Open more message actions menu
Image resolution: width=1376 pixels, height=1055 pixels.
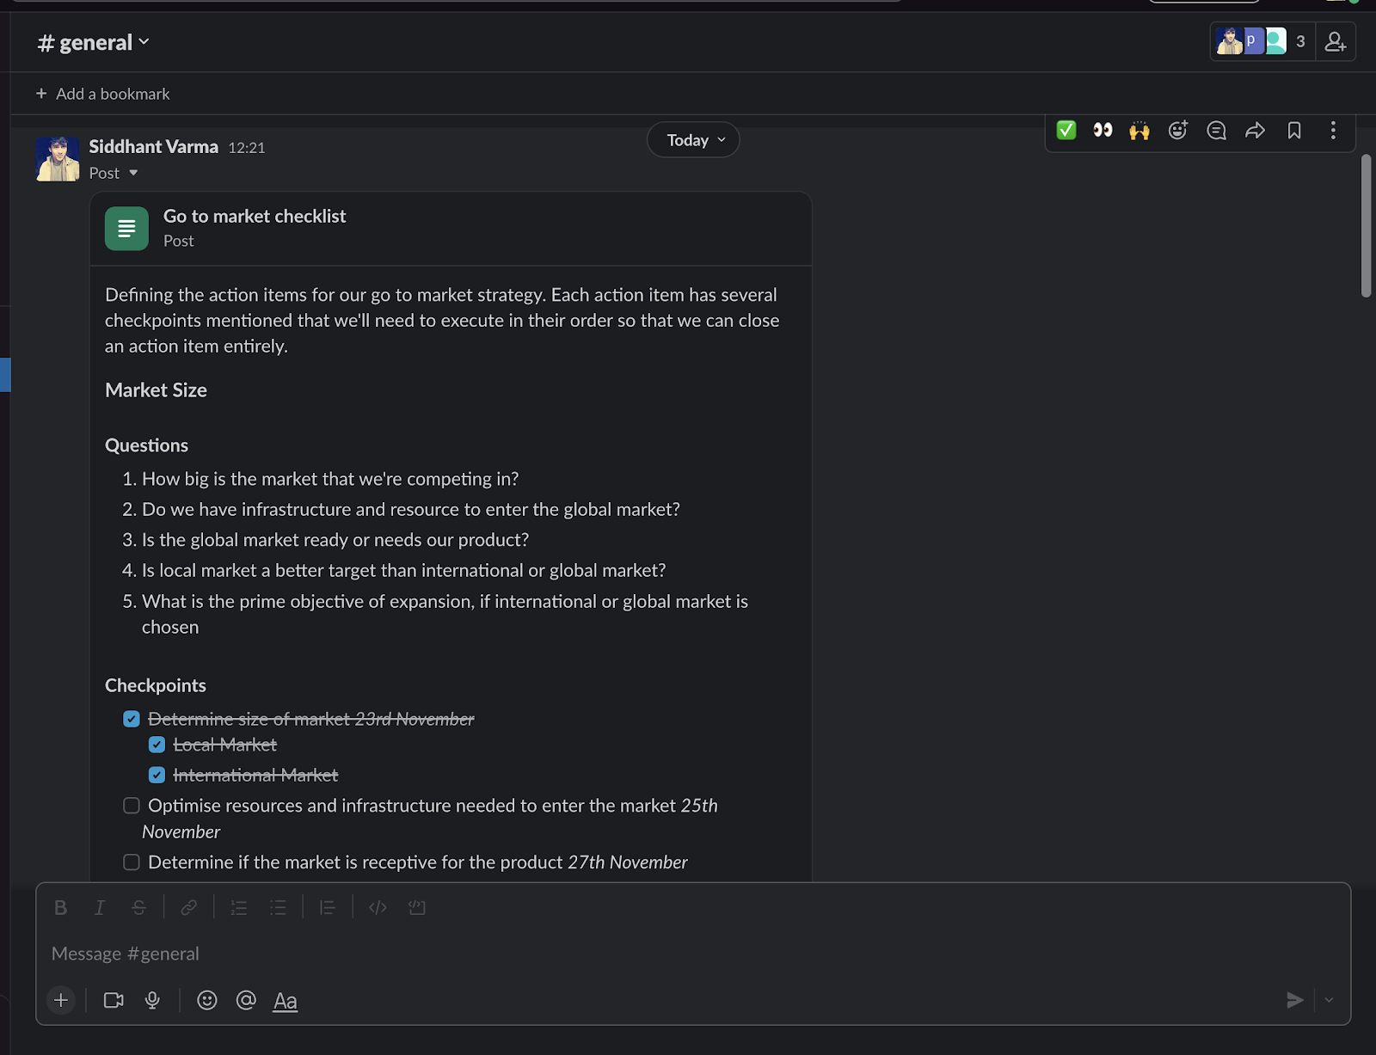pos(1332,131)
